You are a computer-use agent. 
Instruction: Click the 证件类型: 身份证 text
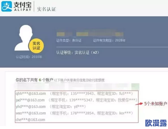pyautogui.click(x=69, y=40)
